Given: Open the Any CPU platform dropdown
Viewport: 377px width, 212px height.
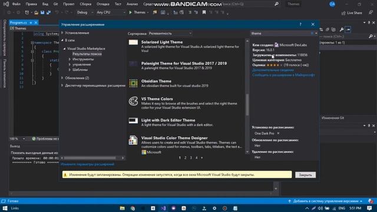Looking at the screenshot, I should coord(111,12).
